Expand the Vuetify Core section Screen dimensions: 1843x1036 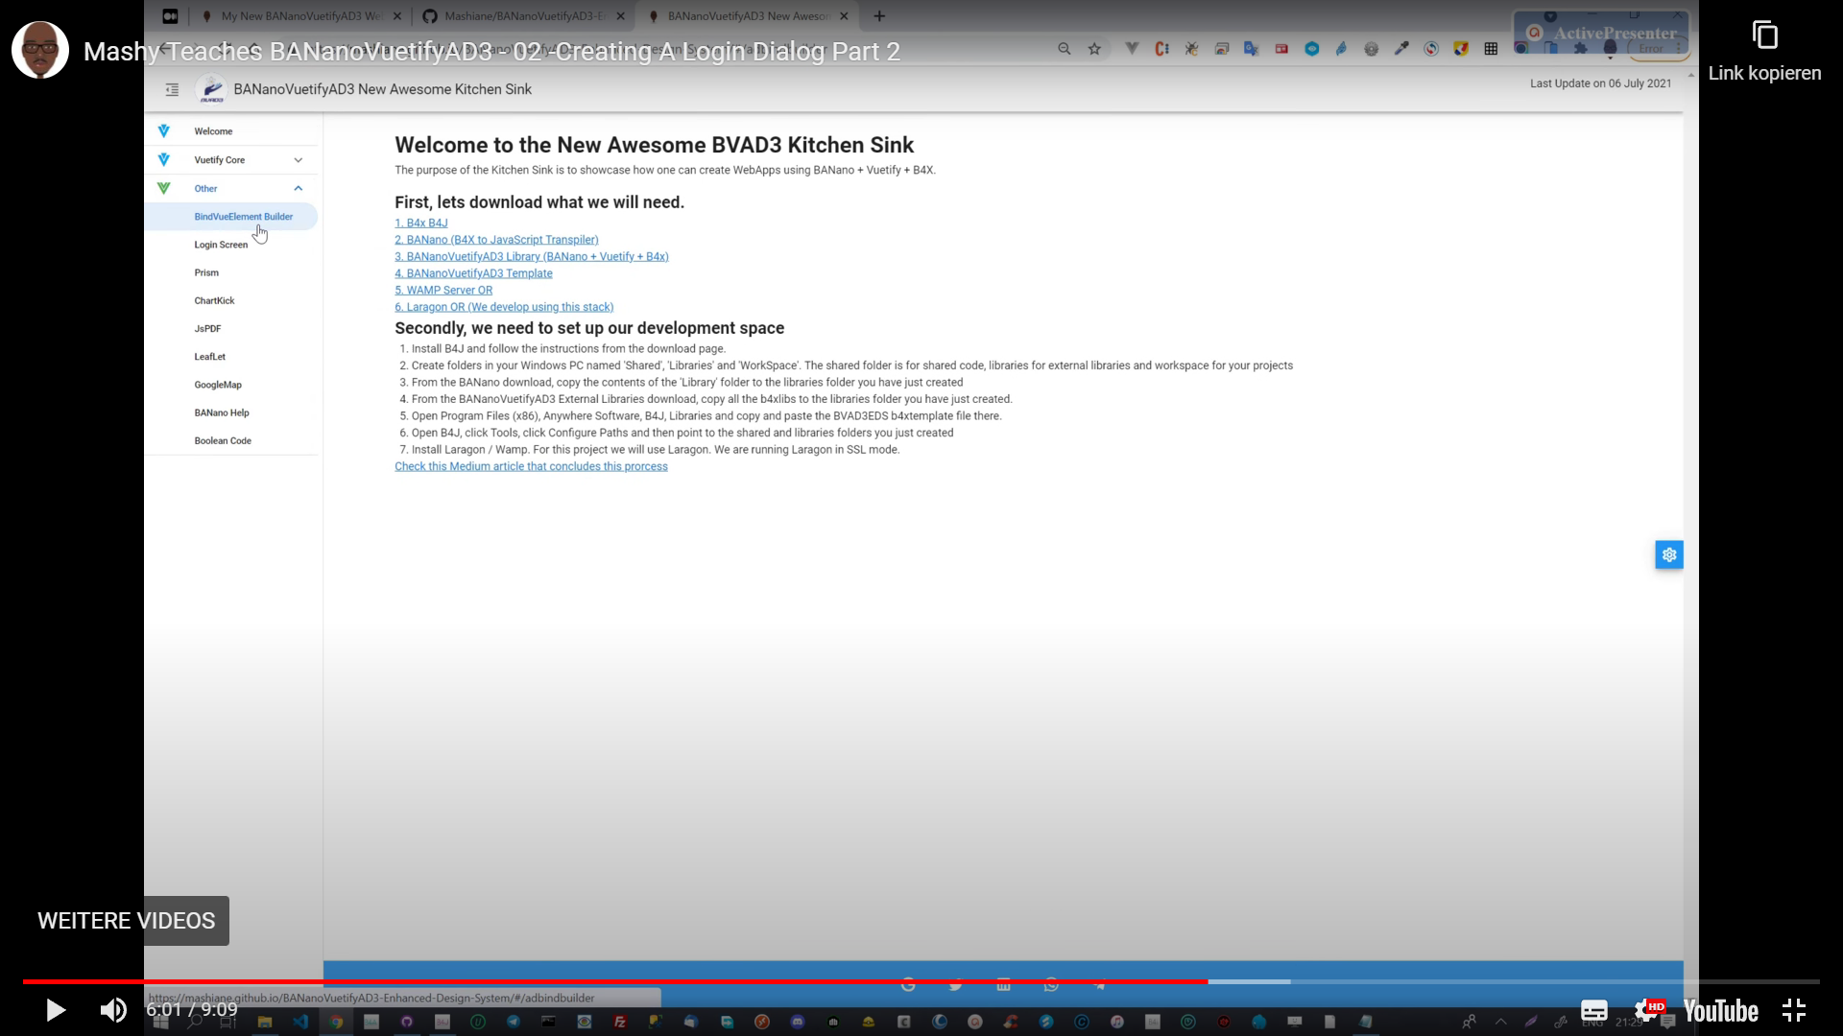[297, 159]
